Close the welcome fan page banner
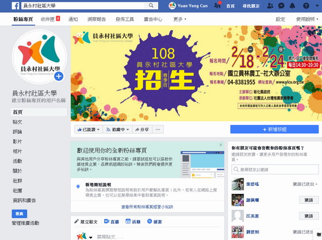Screen dimensions: 322x240 pyautogui.click(x=221, y=145)
